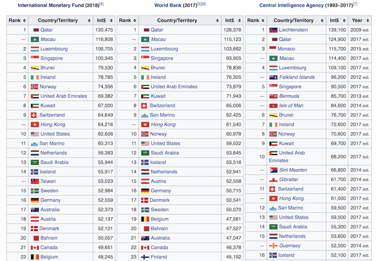377x261 pixels.
Task: Click Sint Maarten flag icon
Action: coord(273,170)
